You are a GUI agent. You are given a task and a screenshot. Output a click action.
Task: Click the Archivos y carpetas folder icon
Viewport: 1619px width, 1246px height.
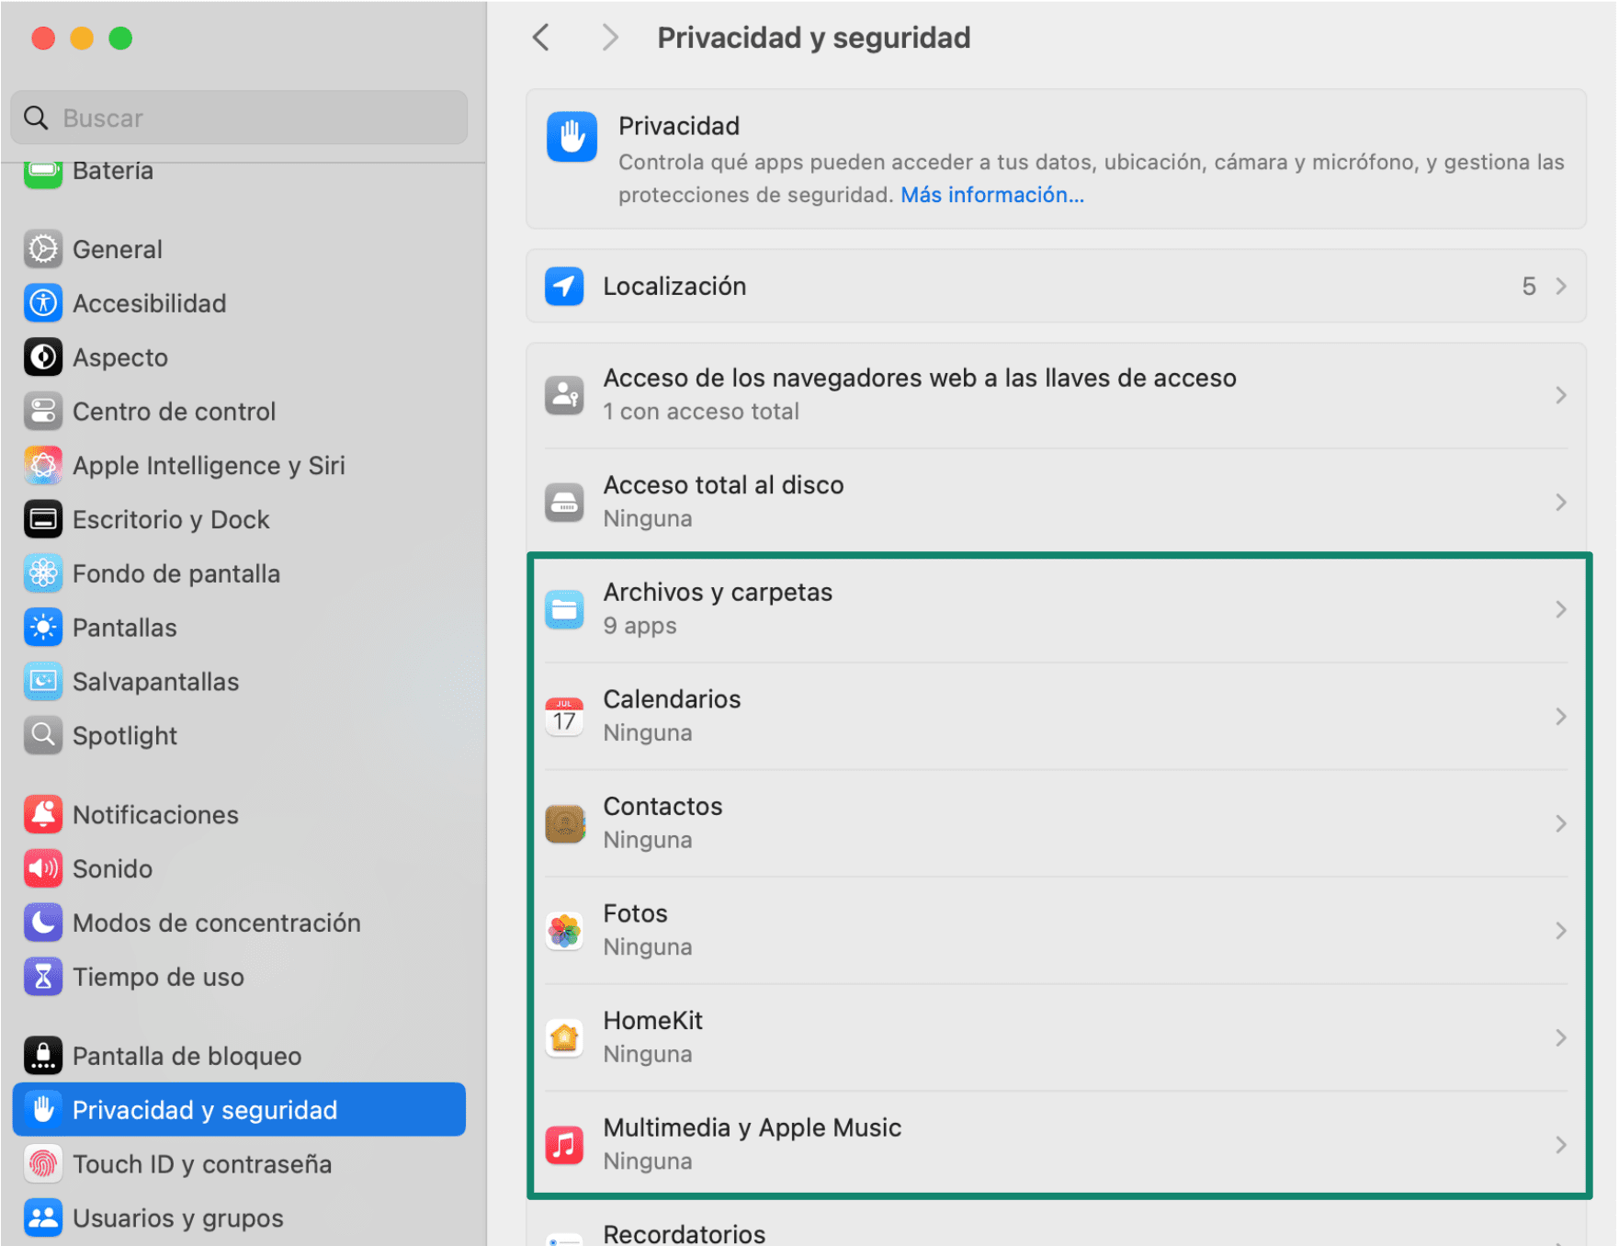pos(564,608)
